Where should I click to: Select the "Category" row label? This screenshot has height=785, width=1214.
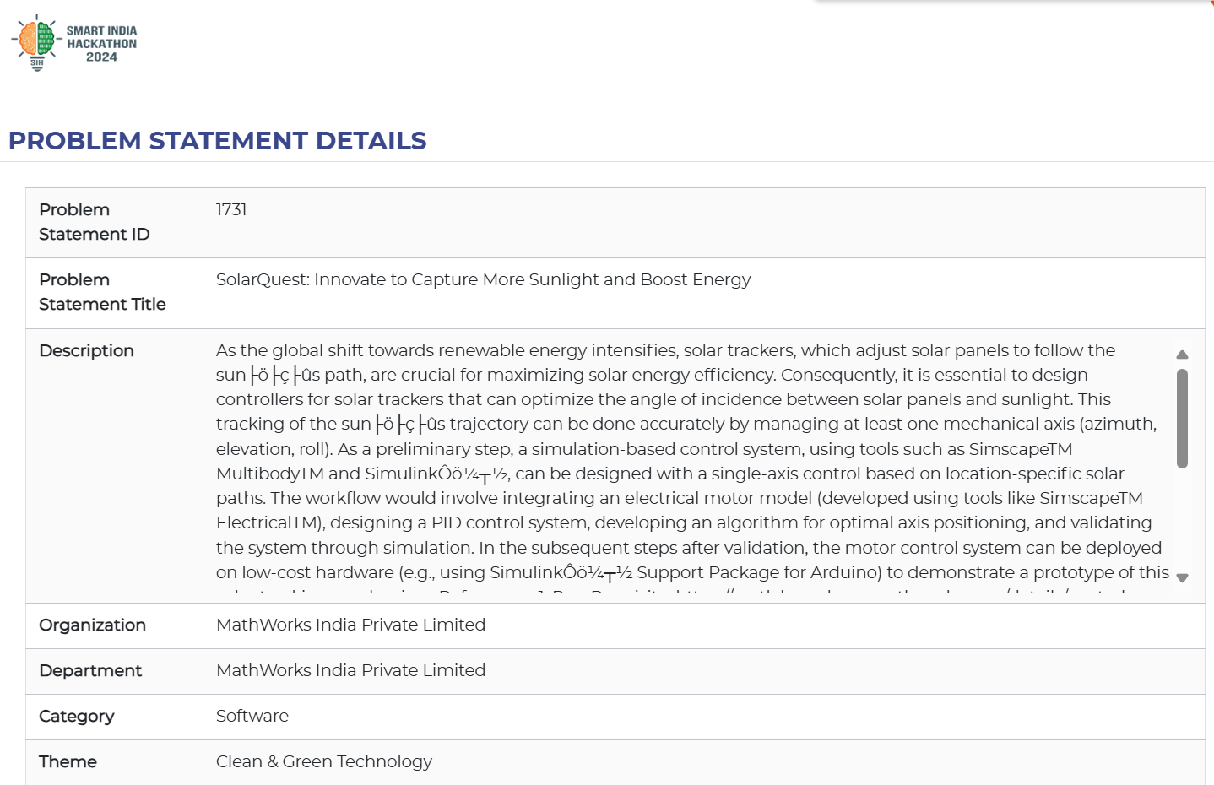[x=76, y=716]
